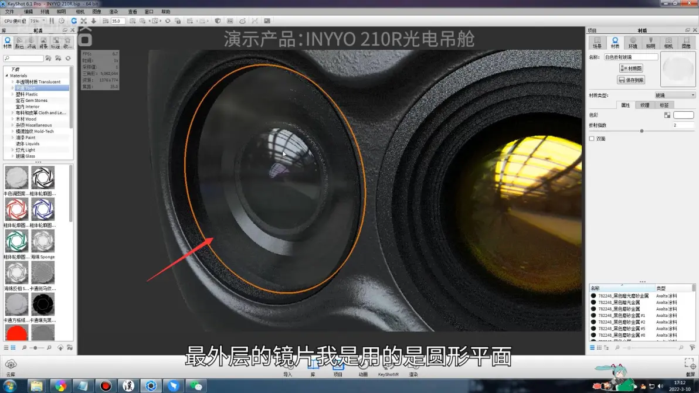Click the material list filter funnel icon
Screen dimensions: 699x393
pyautogui.click(x=692, y=347)
